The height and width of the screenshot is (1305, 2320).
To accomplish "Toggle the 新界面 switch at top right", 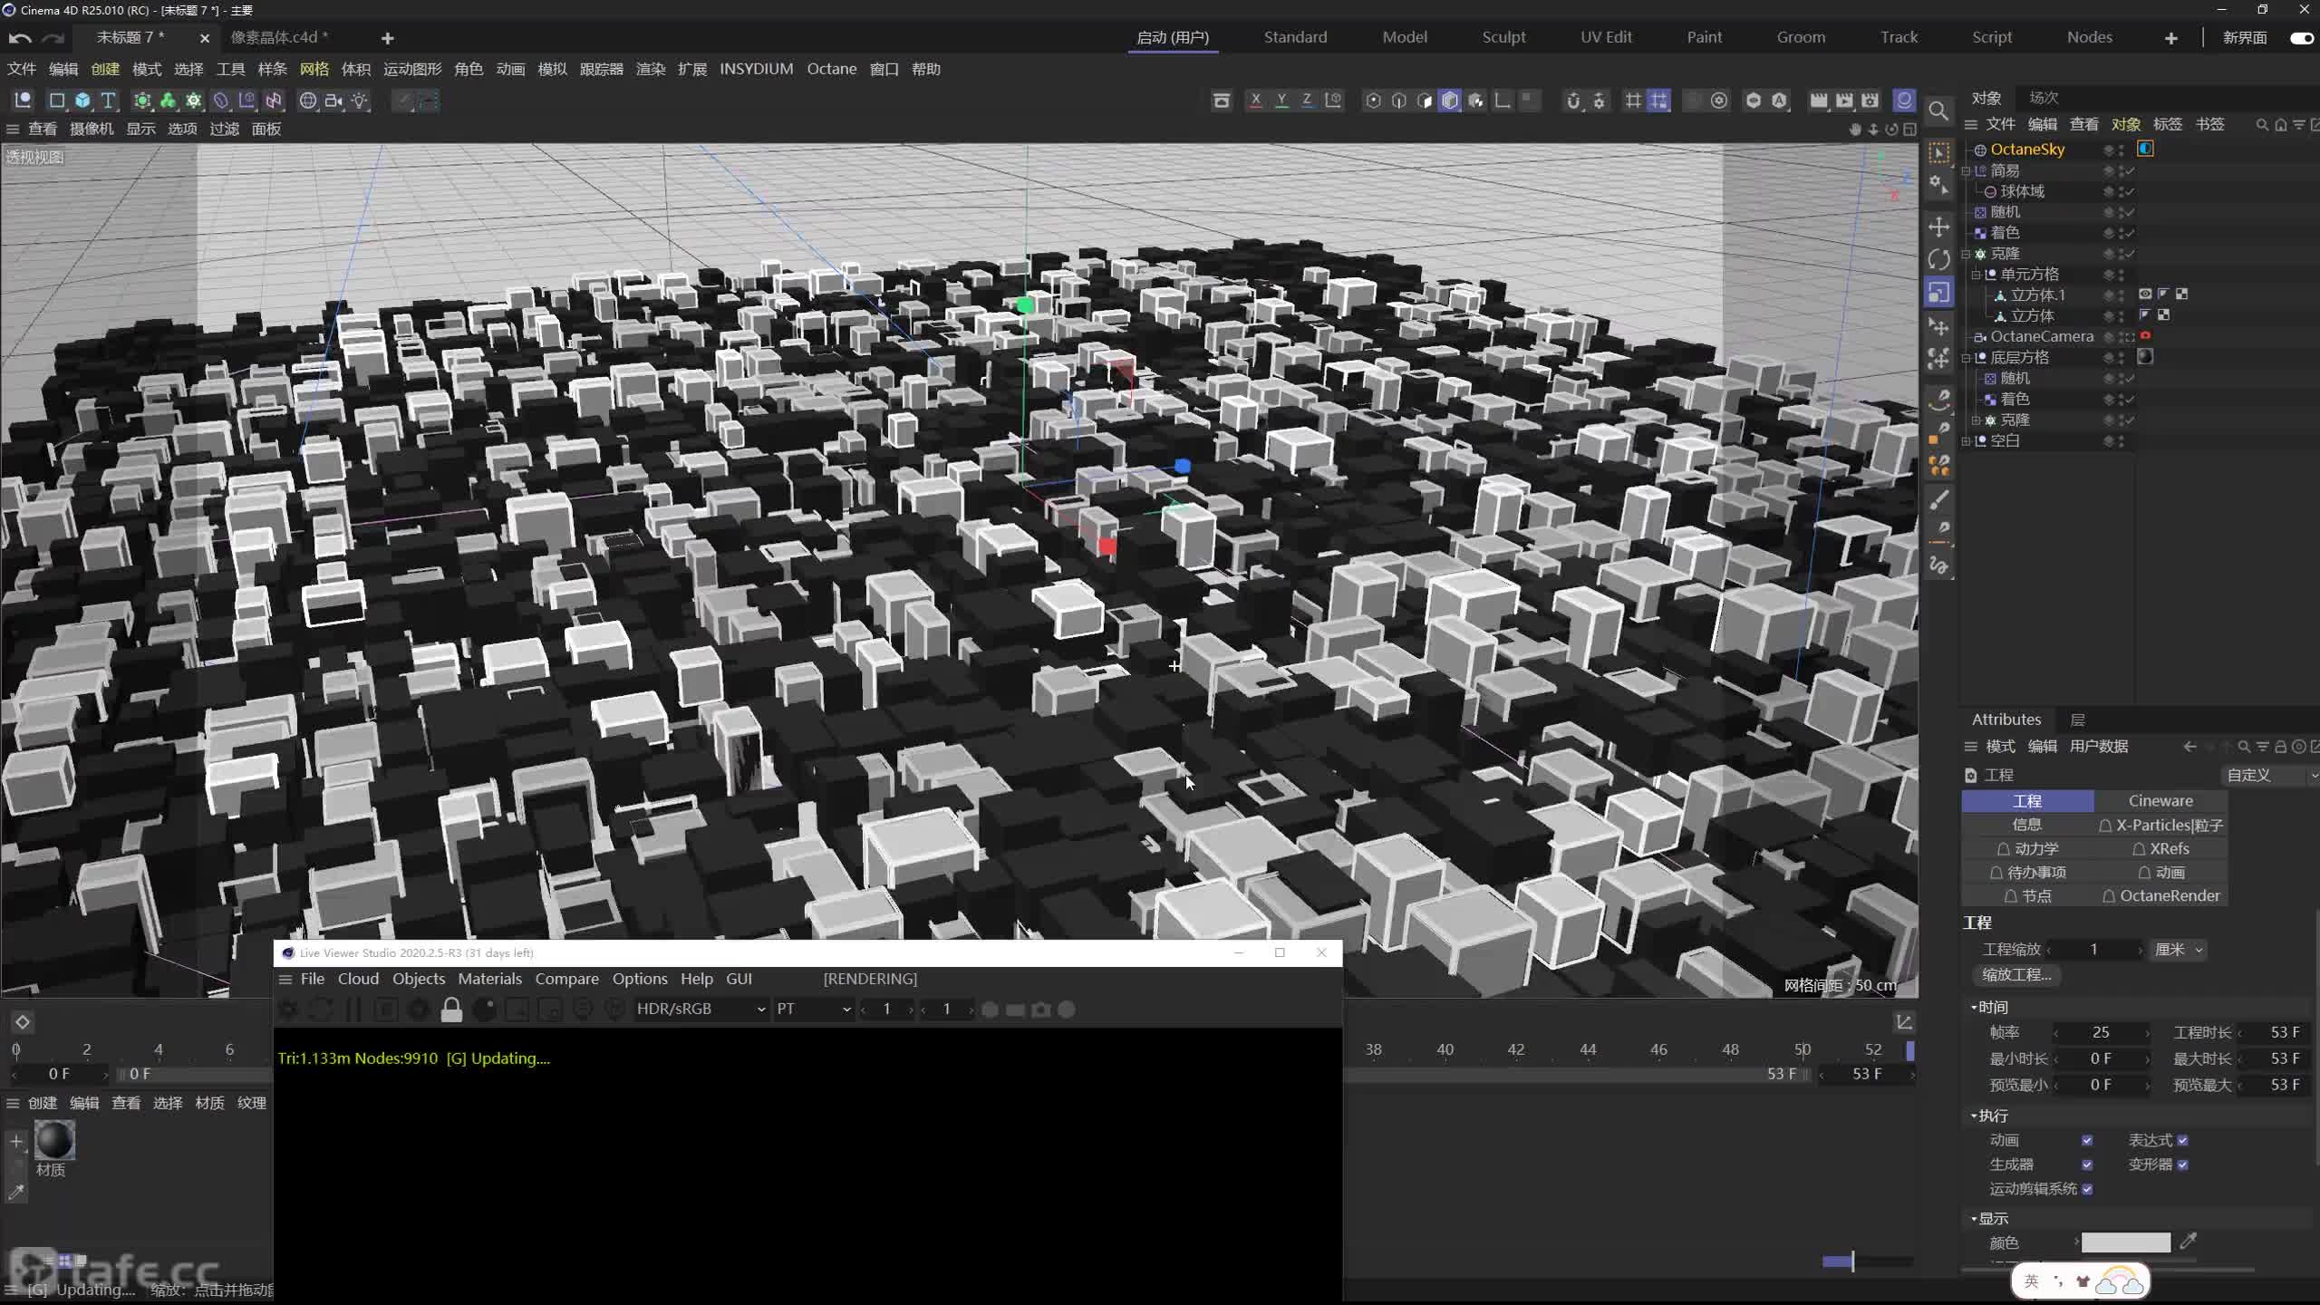I will click(x=2302, y=38).
